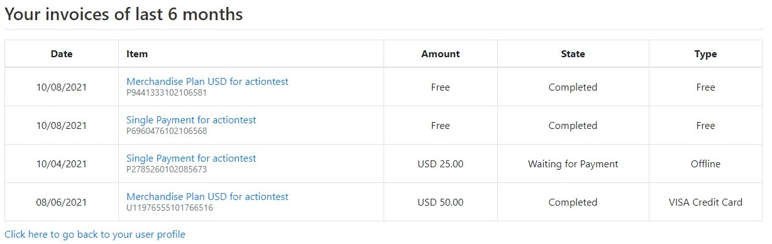
Task: Open Single Payment invoice dated 10/08/2021
Action: pos(191,120)
